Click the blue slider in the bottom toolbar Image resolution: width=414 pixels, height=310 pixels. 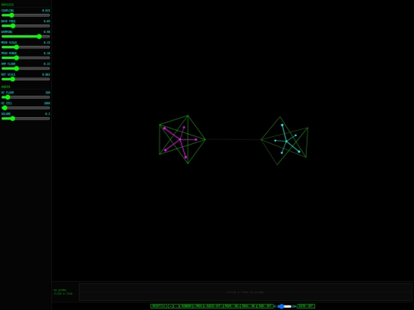pyautogui.click(x=284, y=306)
